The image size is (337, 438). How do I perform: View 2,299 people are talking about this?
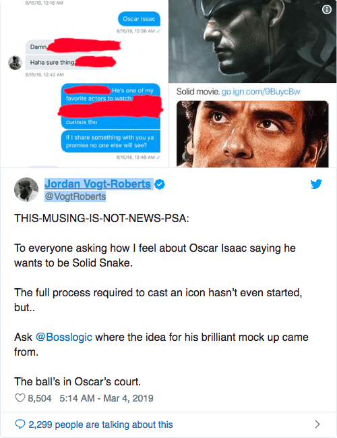[x=100, y=425]
